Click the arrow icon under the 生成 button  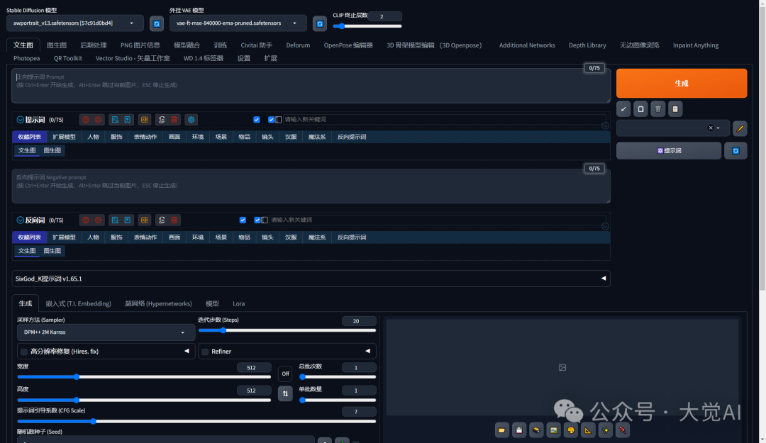623,109
